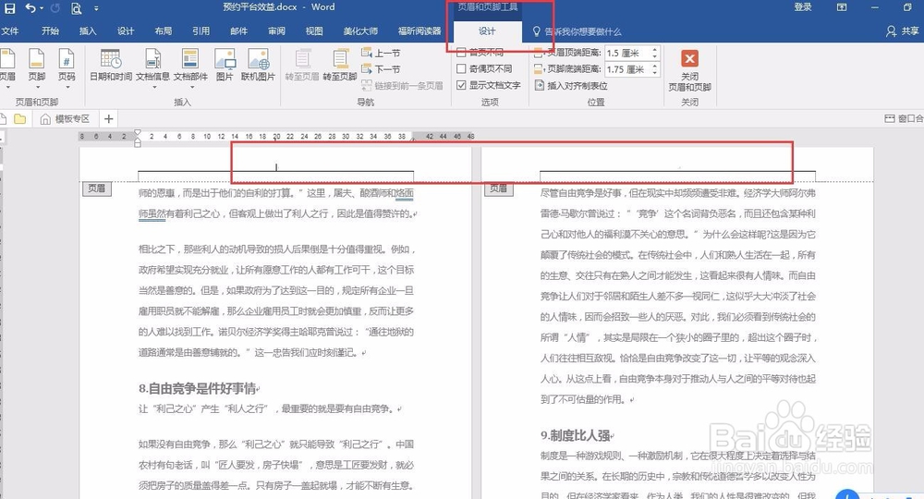Viewport: 924px width, 499px height.
Task: Open the 福昕阅读器 tab
Action: (x=419, y=30)
